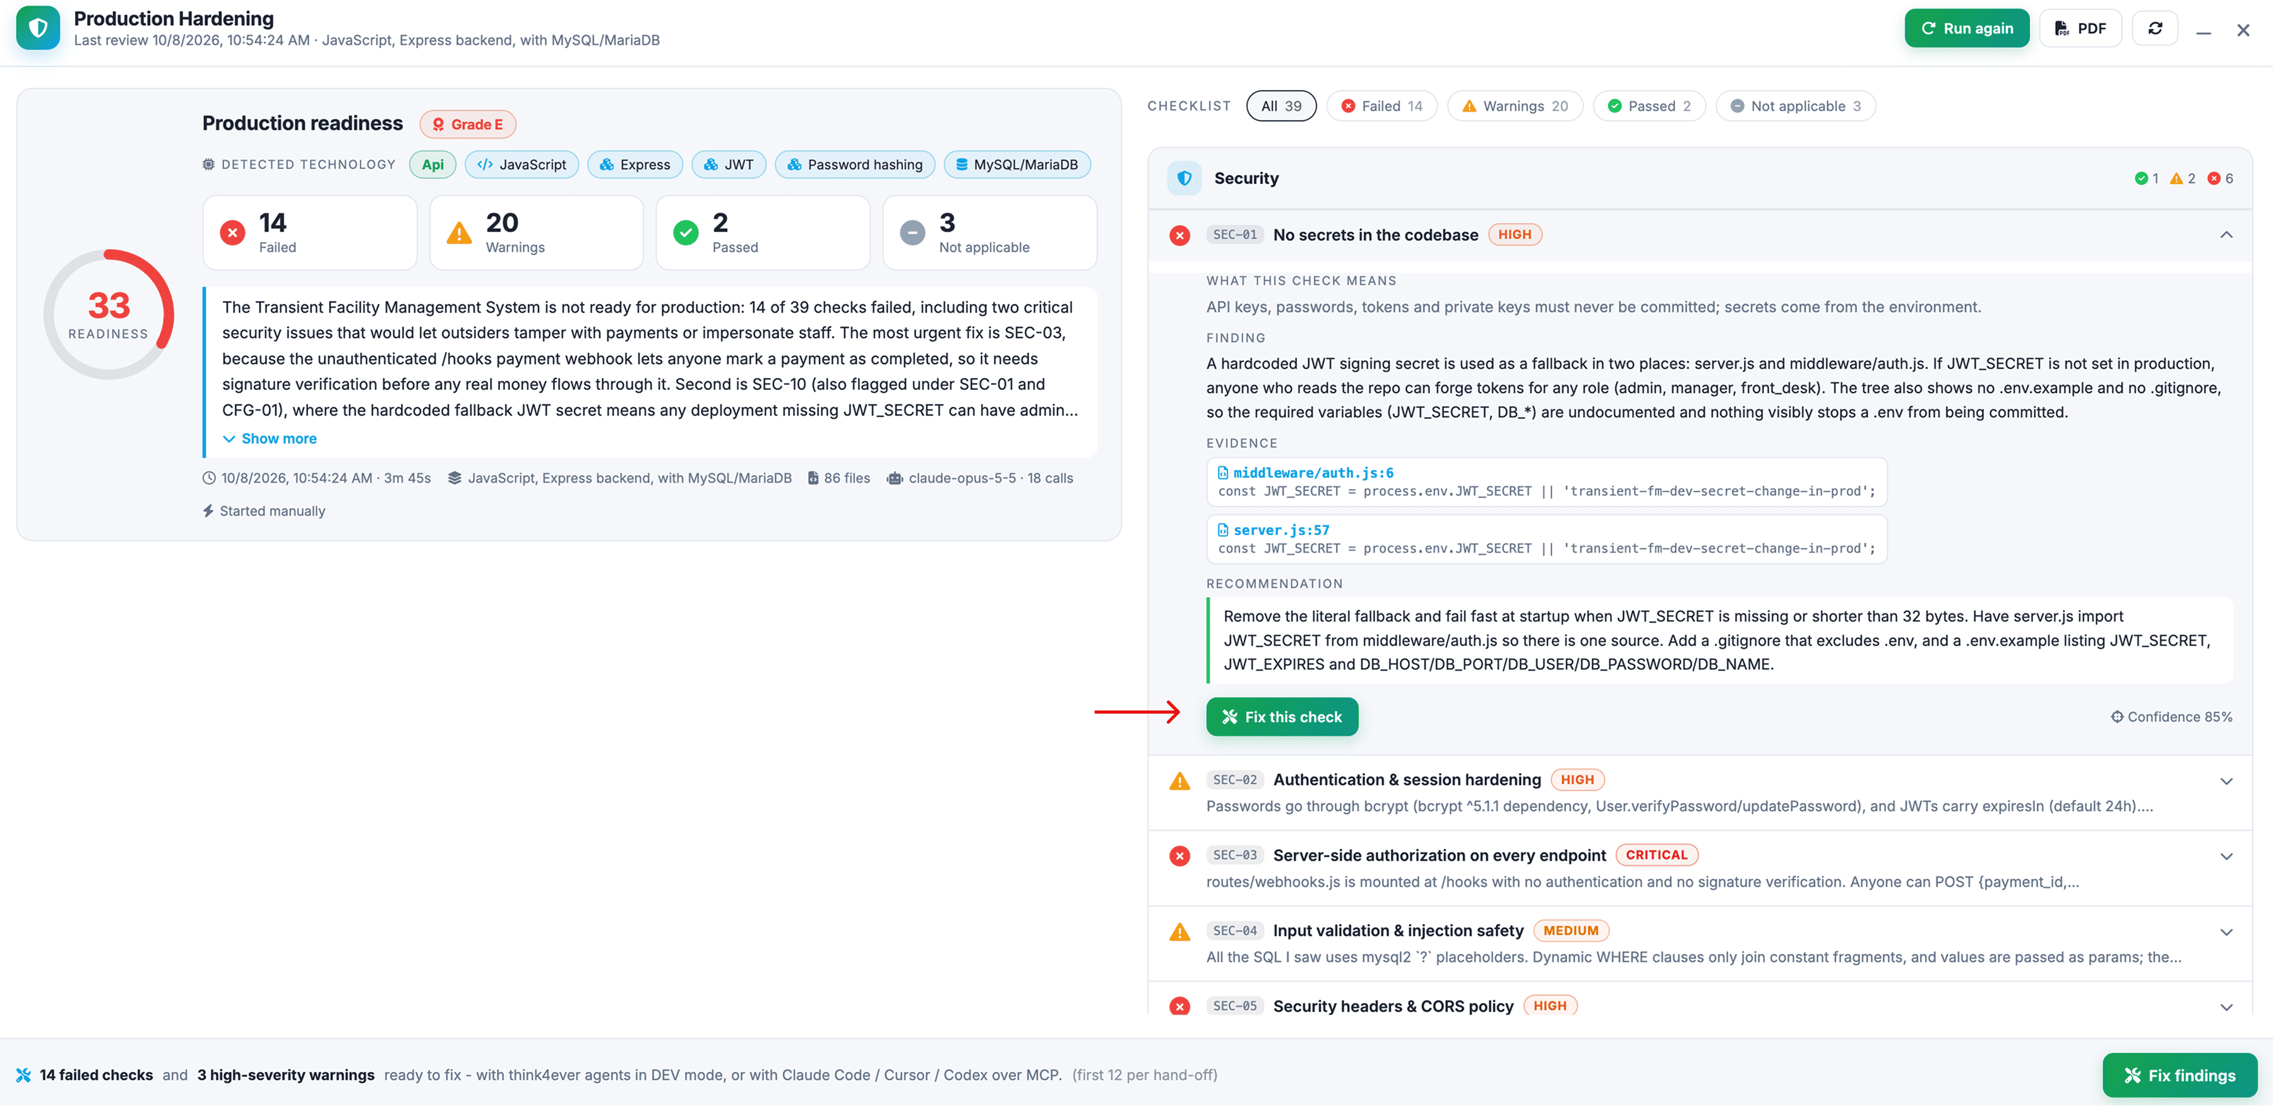
Task: Expand SEC-02 Authentication & session hardening
Action: [2226, 782]
